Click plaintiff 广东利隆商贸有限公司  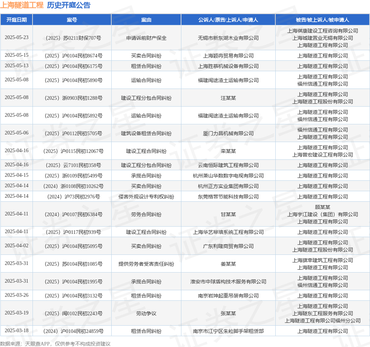(x=228, y=246)
